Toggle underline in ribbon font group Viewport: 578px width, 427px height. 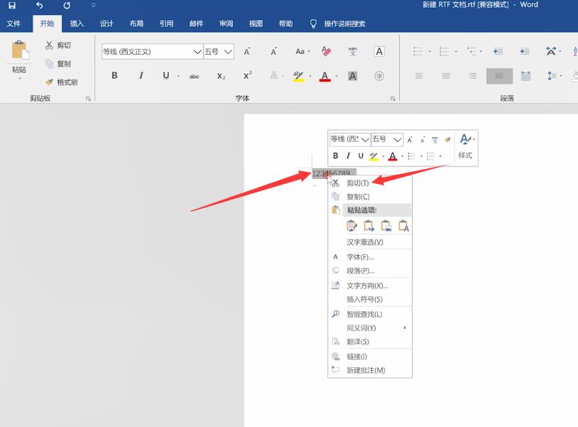[x=166, y=75]
